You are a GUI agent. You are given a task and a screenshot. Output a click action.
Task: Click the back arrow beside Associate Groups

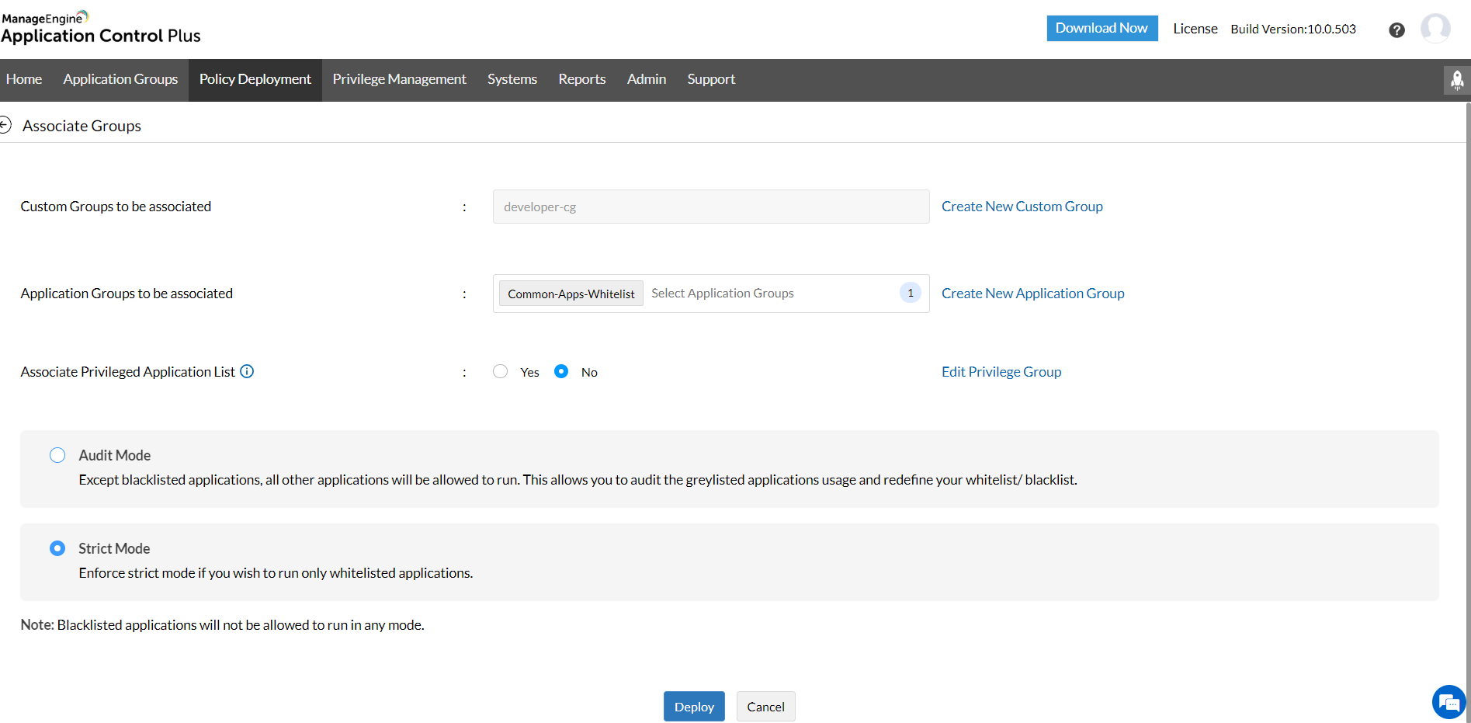(x=5, y=125)
